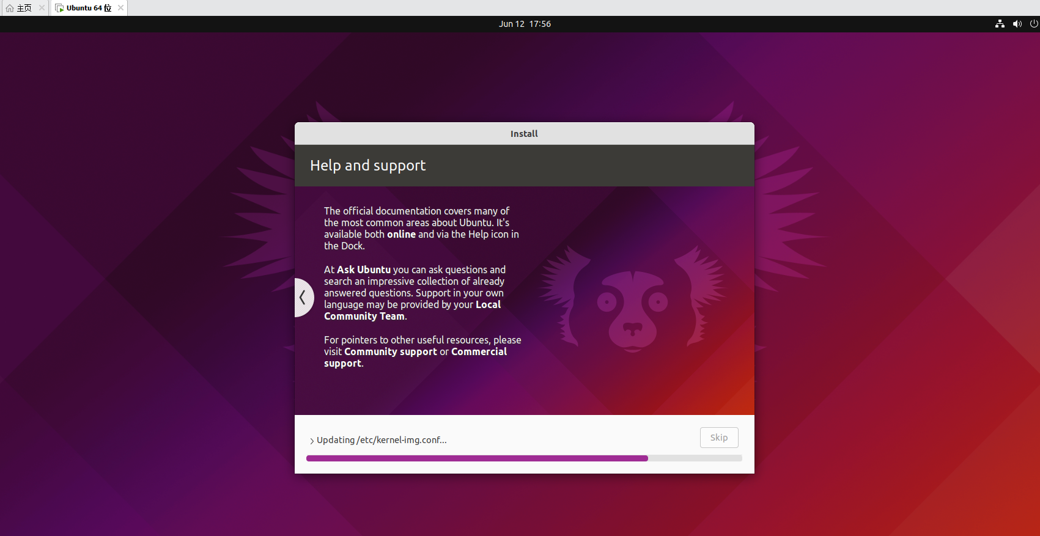Expand the installation details chevron
Image resolution: width=1040 pixels, height=536 pixels.
pyautogui.click(x=312, y=441)
